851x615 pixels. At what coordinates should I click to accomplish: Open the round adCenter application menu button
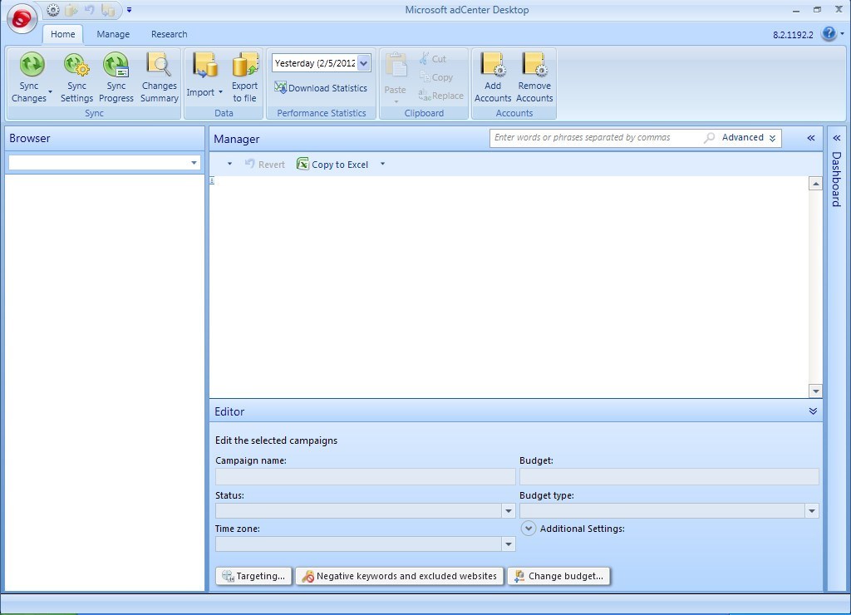click(22, 19)
